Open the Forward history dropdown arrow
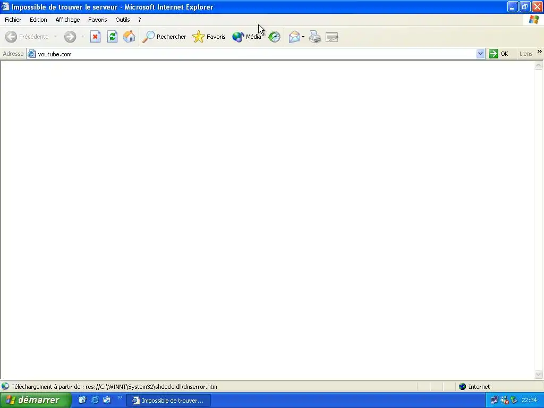This screenshot has width=544, height=408. [x=82, y=37]
